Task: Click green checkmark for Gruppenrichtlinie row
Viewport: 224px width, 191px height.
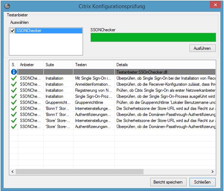Action: click(x=14, y=102)
